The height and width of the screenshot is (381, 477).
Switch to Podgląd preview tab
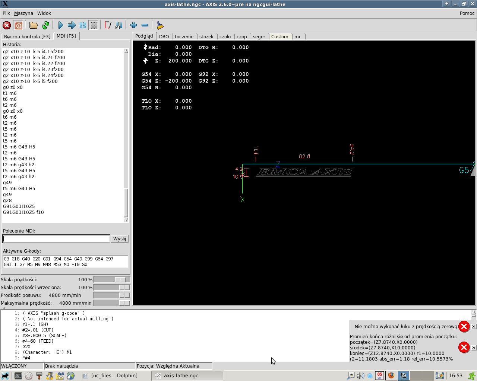[144, 36]
